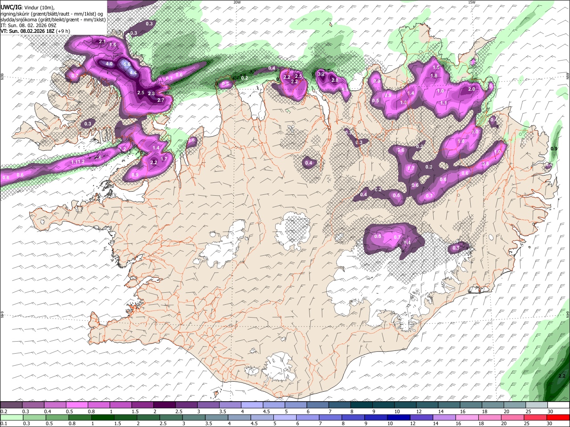
Task: Click the UWC/IG Vindur (10m) title line
Action: coord(28,7)
